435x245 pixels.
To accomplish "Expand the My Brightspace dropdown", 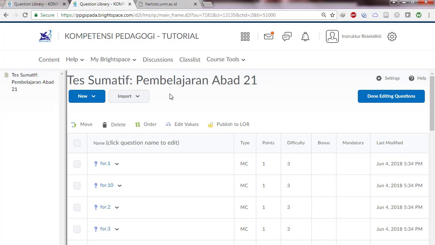I will point(114,60).
